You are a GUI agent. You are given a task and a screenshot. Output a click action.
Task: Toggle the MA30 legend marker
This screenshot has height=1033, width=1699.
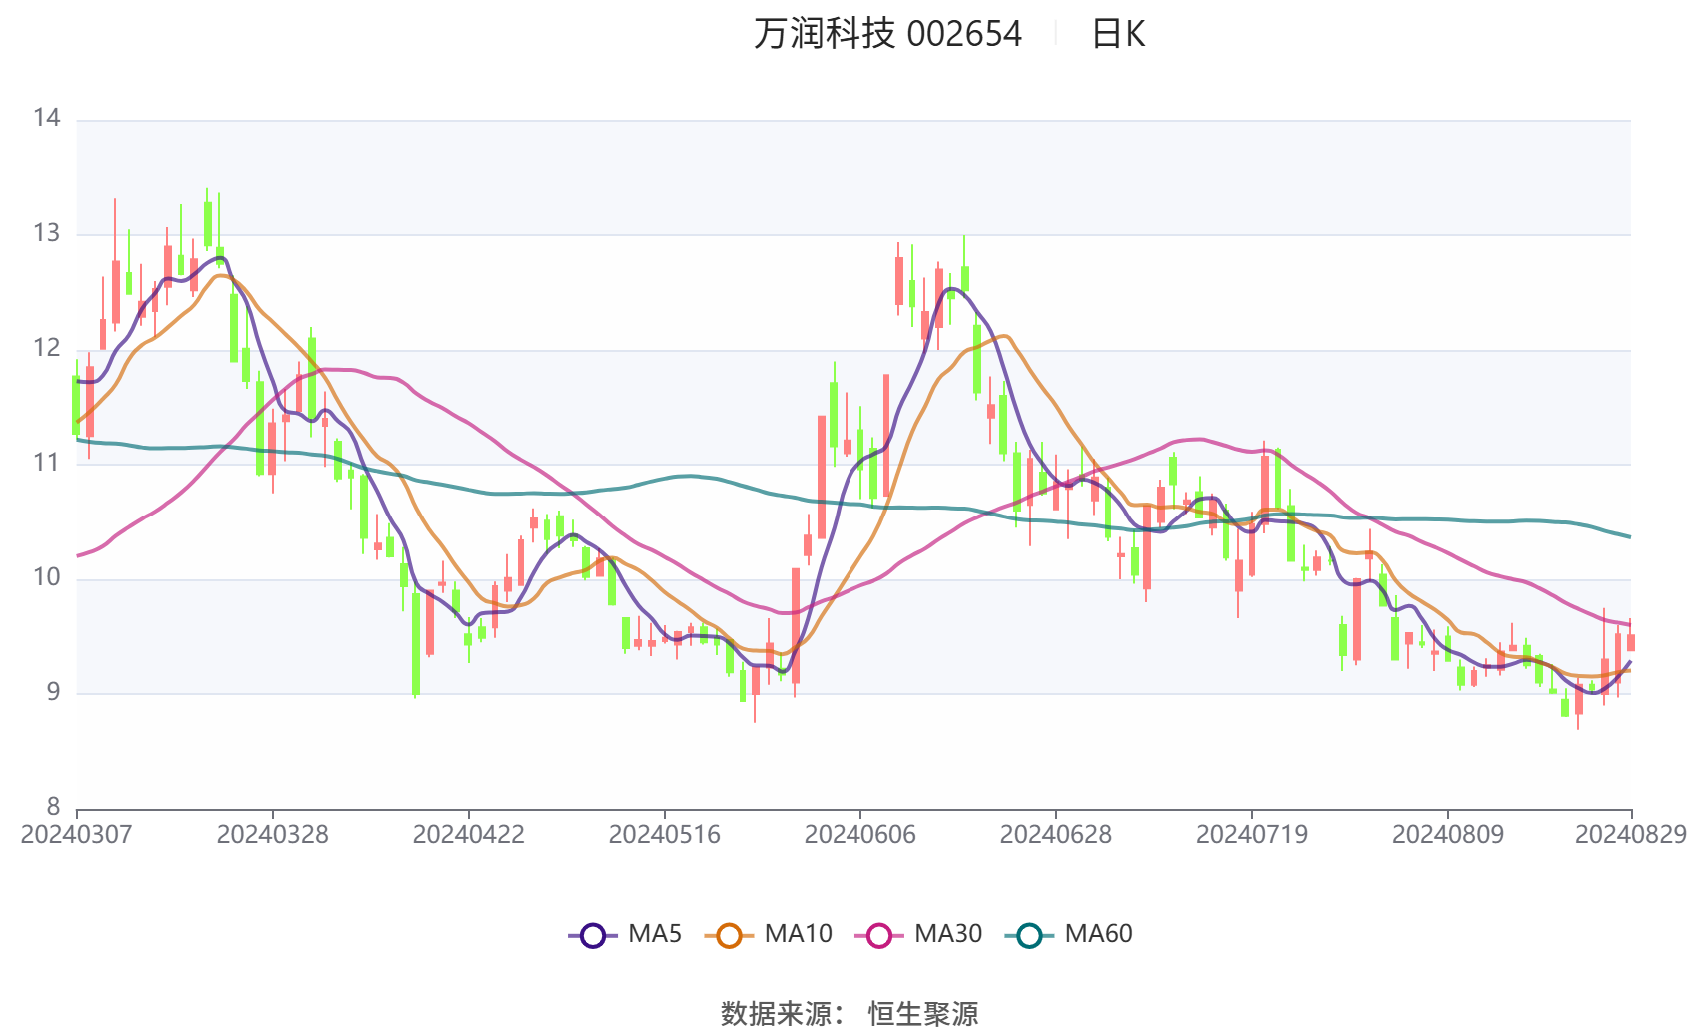879,935
